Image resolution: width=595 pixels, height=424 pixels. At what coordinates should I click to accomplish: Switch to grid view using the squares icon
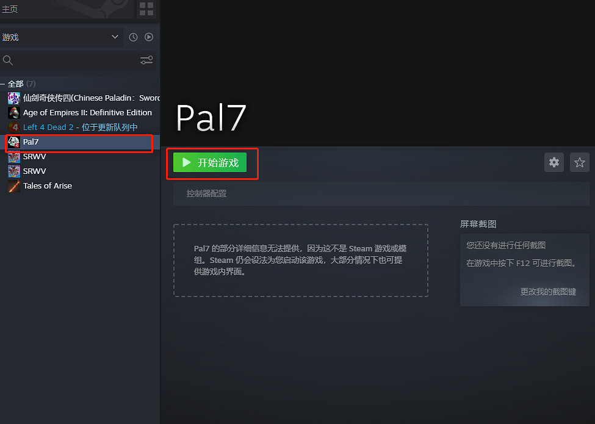146,9
